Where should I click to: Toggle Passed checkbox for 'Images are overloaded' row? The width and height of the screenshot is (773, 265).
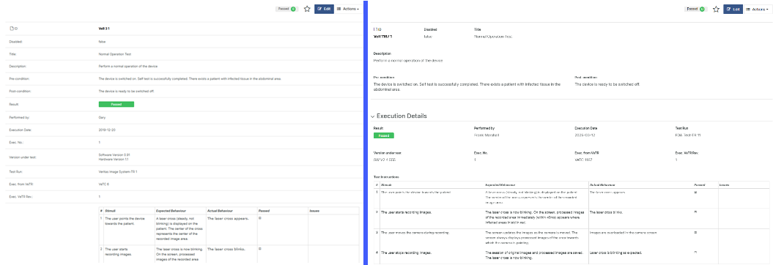(695, 232)
